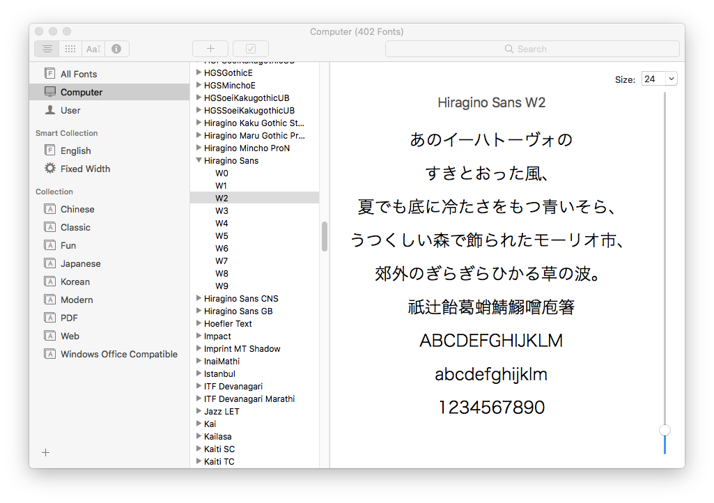The width and height of the screenshot is (714, 503).
Task: Add a new font with plus button
Action: [210, 49]
